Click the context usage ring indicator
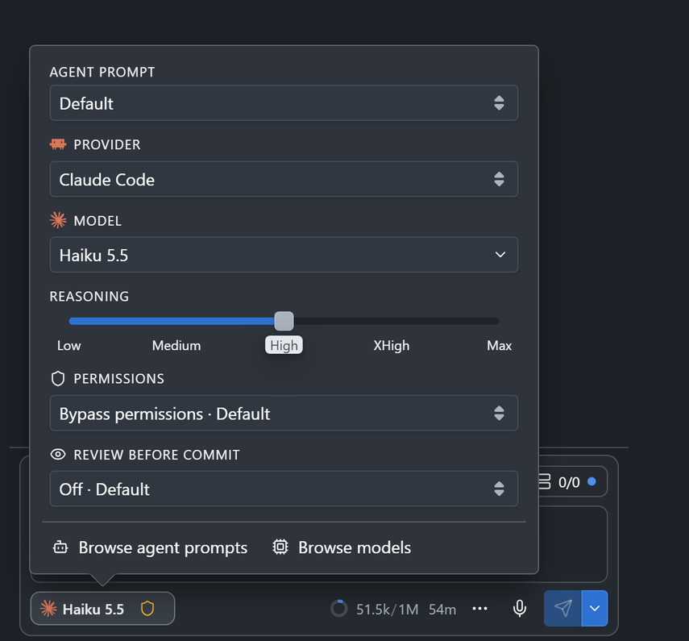 tap(338, 609)
